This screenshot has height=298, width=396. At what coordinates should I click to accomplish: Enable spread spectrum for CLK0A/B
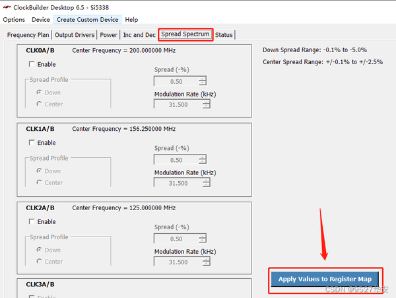click(x=32, y=64)
